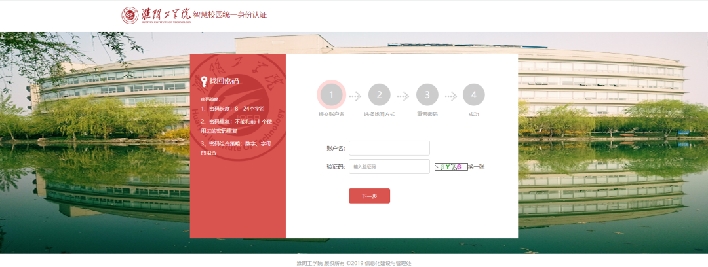The height and width of the screenshot is (267, 708).
Task: Click the 选择找回方式 step label
Action: [x=380, y=115]
